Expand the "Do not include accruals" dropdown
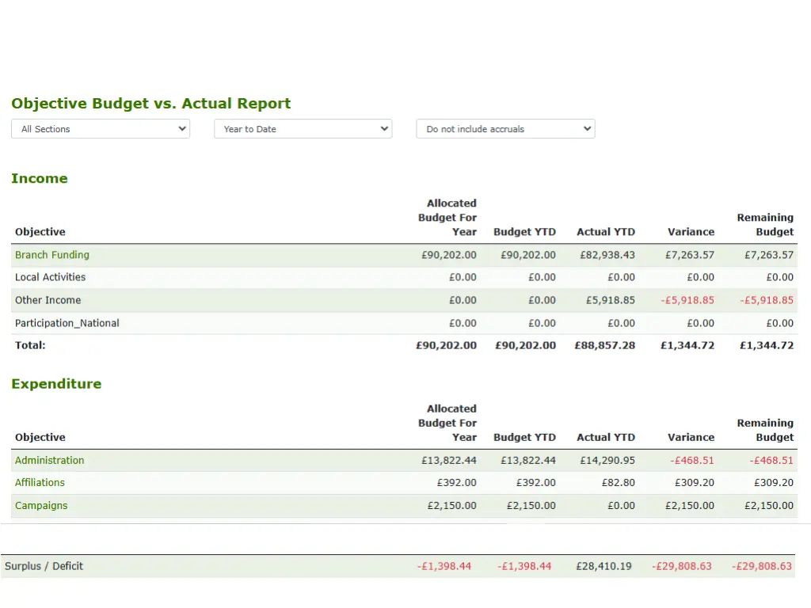811x608 pixels. [505, 129]
